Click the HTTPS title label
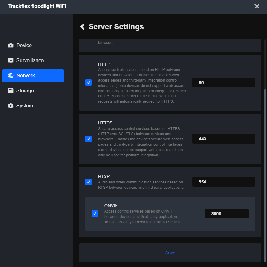 pyautogui.click(x=105, y=123)
